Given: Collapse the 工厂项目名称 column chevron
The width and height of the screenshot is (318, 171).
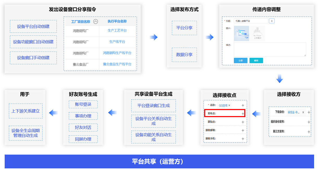Looking at the screenshot, I should tap(96, 22).
